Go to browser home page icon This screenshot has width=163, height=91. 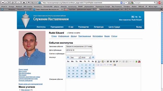(24, 3)
